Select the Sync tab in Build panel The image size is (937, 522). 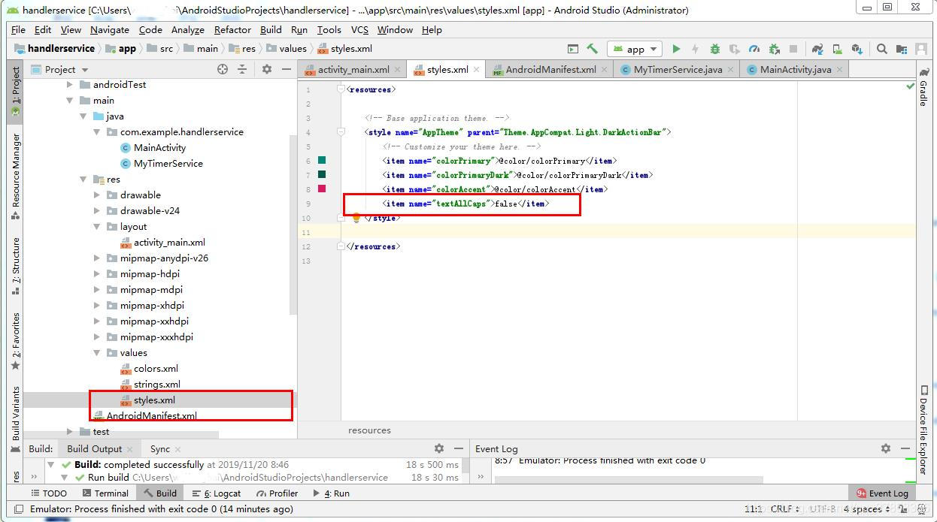click(x=159, y=448)
